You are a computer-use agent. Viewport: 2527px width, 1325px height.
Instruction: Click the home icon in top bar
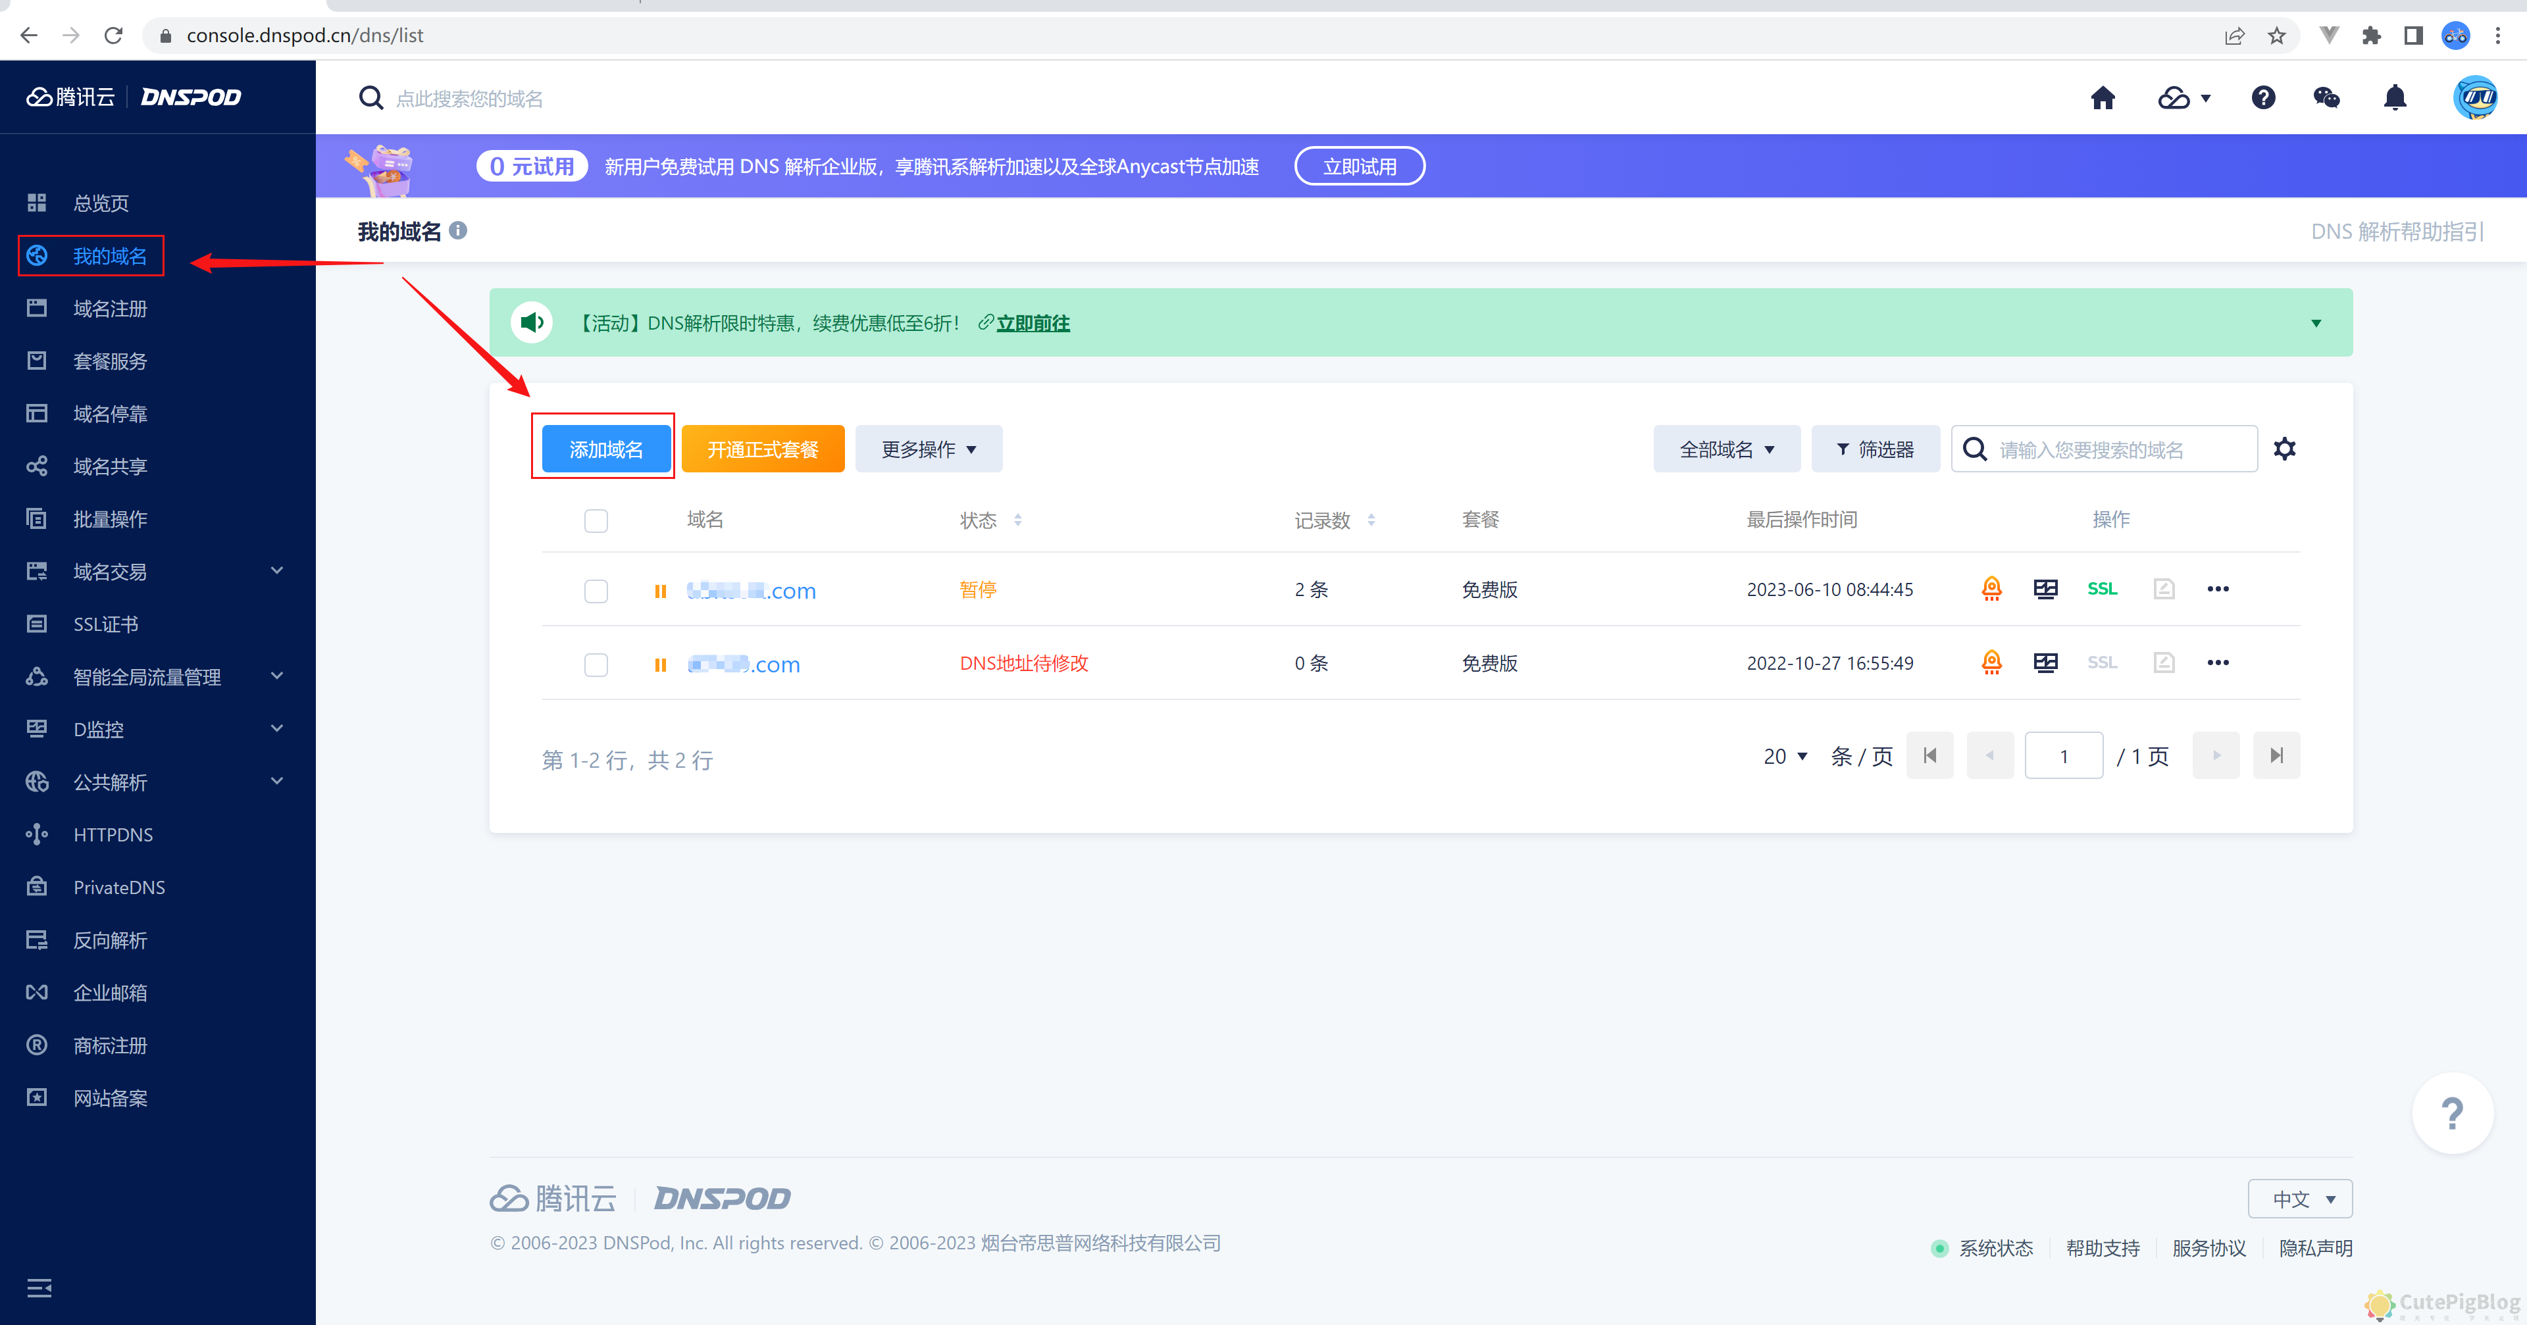pos(2103,97)
